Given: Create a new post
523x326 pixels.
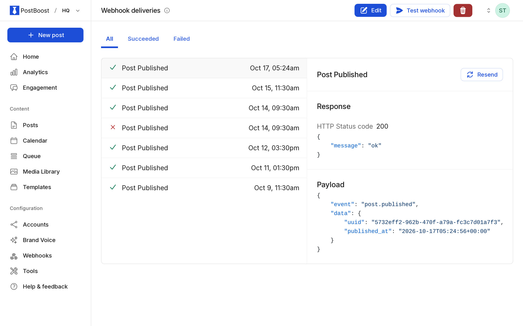Looking at the screenshot, I should (x=45, y=35).
